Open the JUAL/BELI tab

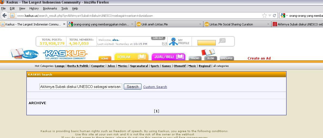coord(169,57)
